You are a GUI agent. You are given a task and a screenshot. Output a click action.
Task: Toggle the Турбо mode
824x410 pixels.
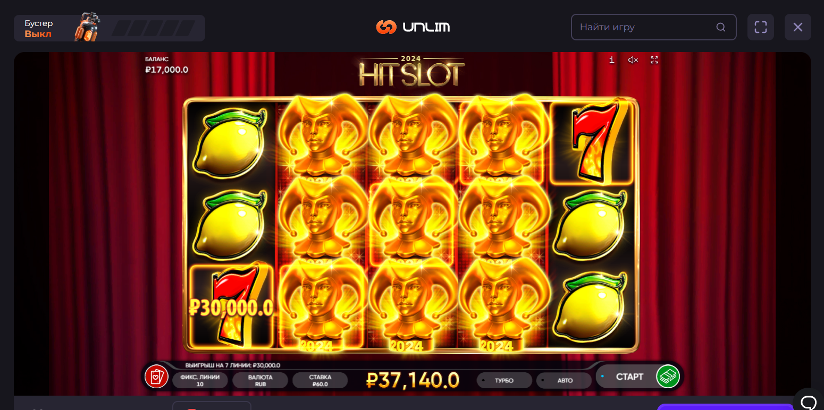click(x=504, y=380)
